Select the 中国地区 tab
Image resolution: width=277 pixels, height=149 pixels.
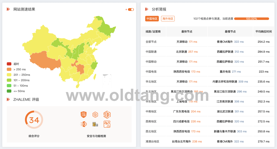(x=152, y=19)
